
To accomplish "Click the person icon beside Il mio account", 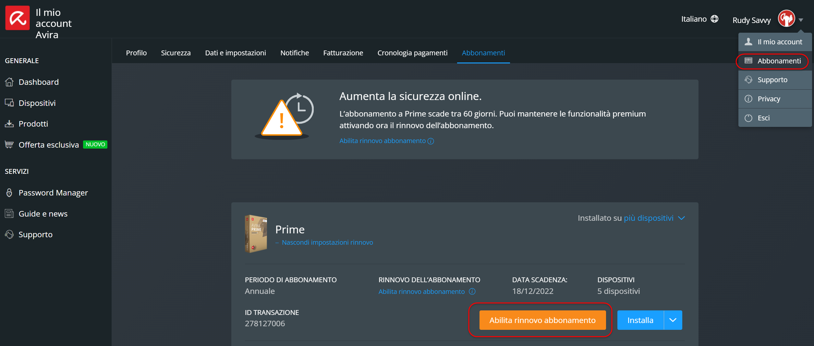I will (748, 41).
